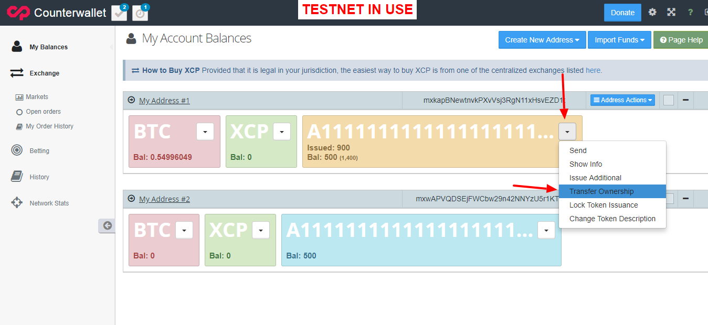Open BTC dropdown in My Address #2
This screenshot has width=708, height=325.
184,230
